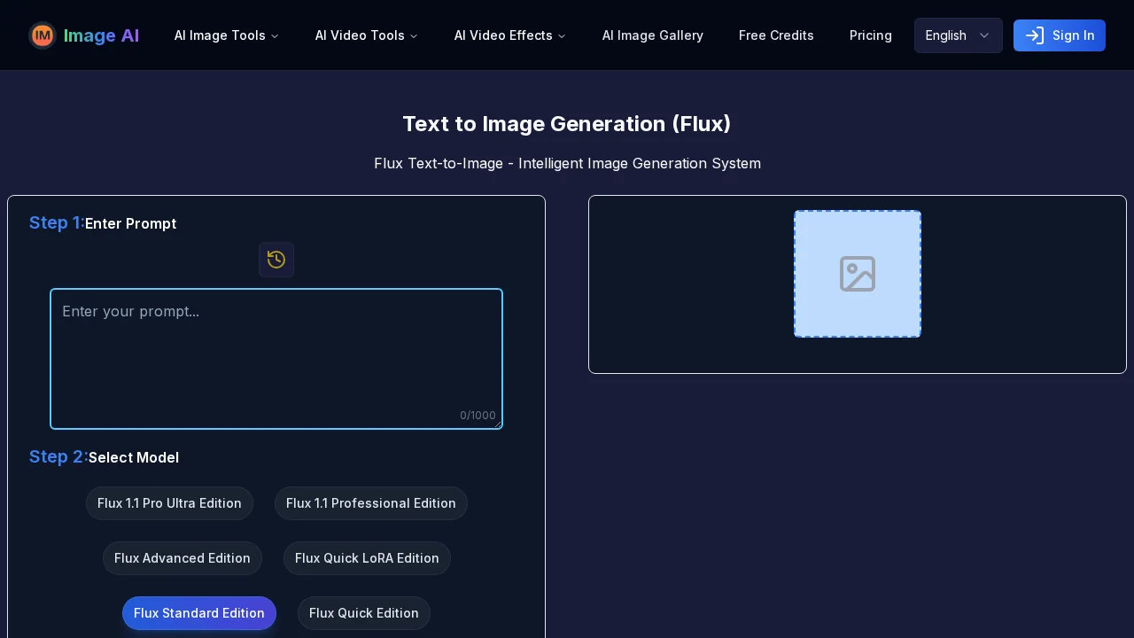Open prompt history via the clock icon
1134x638 pixels.
[276, 260]
